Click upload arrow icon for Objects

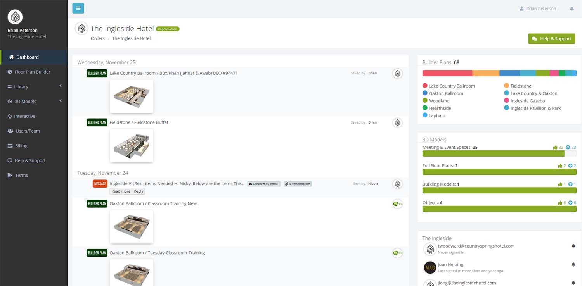pos(570,203)
